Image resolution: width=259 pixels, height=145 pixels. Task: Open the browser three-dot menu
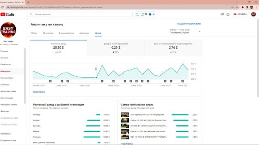(x=256, y=7)
